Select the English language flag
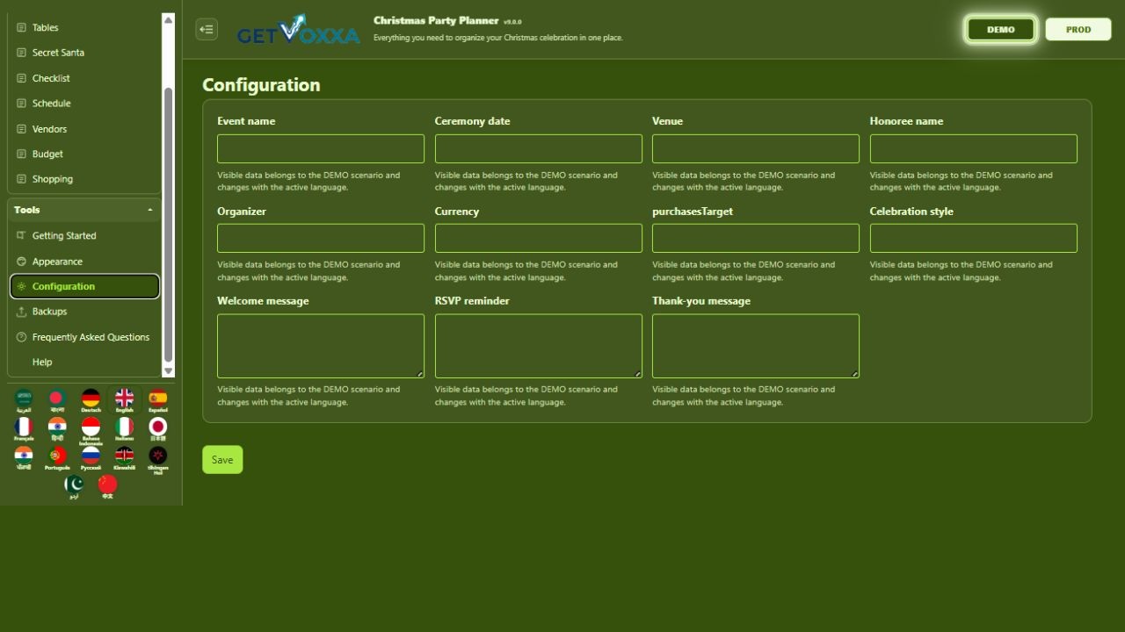The height and width of the screenshot is (632, 1125). 124,401
